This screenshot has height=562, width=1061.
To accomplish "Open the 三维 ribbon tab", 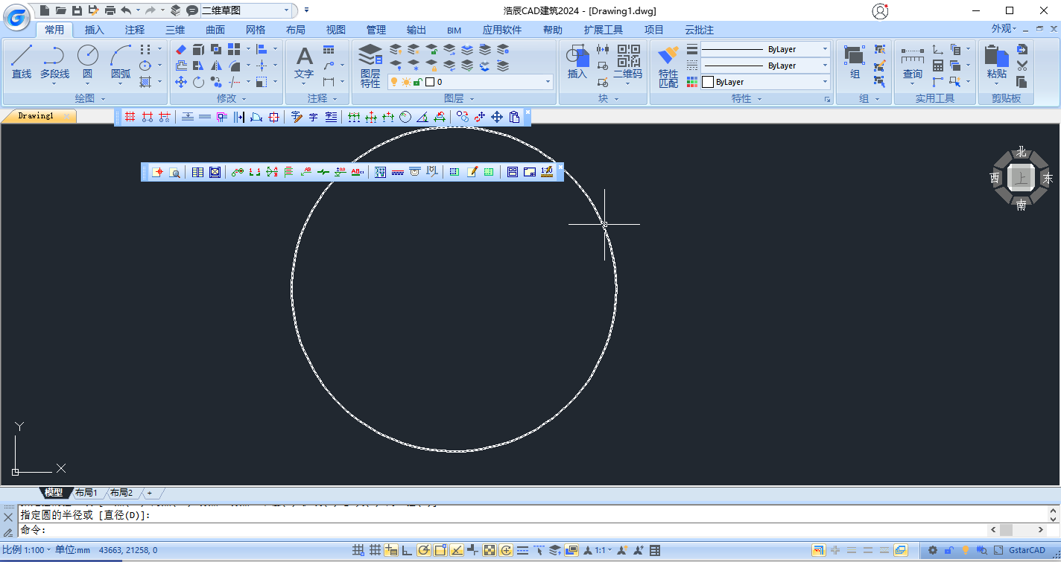I will click(x=175, y=30).
